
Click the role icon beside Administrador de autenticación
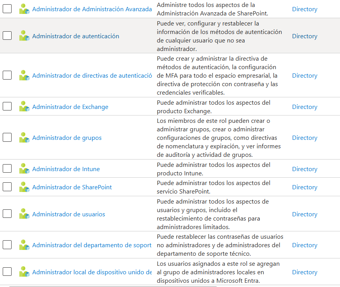[x=24, y=36]
